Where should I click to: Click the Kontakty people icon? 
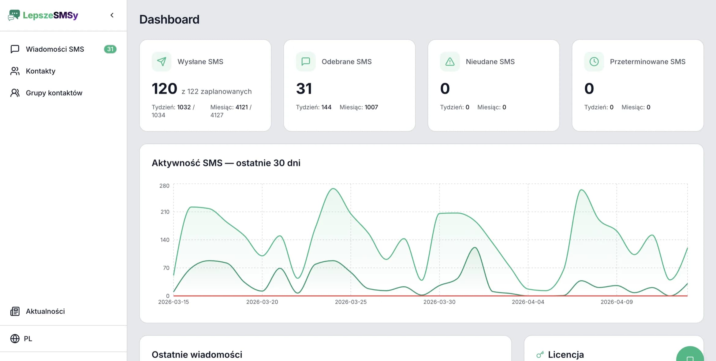pyautogui.click(x=15, y=71)
